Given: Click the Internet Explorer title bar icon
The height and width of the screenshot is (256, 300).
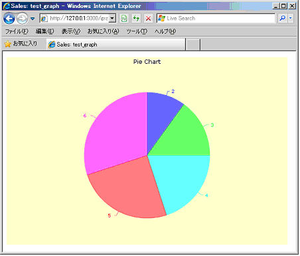Looking at the screenshot, I should point(7,6).
